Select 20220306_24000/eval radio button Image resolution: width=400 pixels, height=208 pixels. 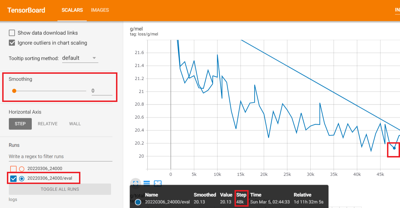pyautogui.click(x=22, y=178)
